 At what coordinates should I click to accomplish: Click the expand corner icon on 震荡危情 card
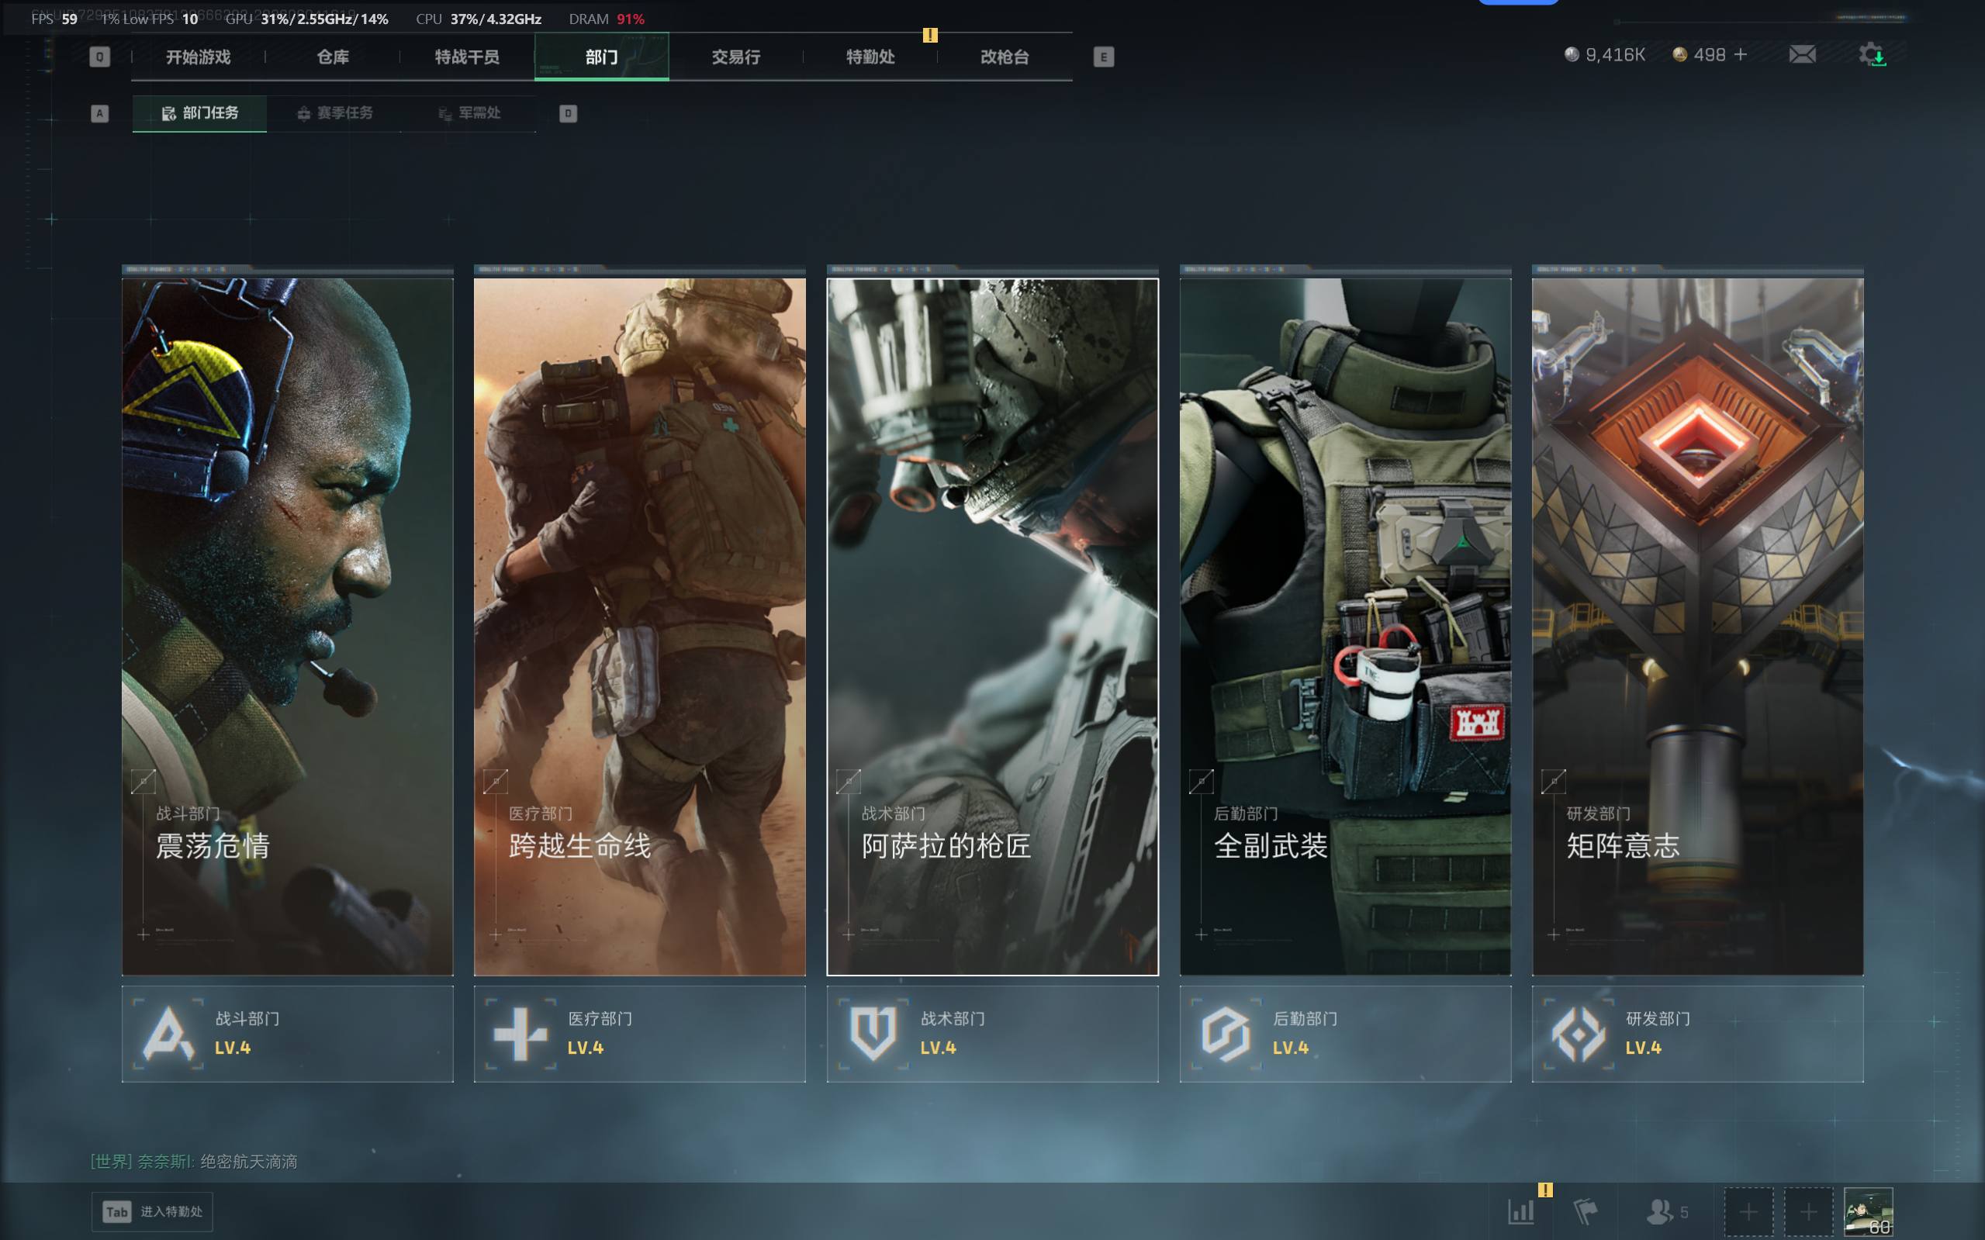click(143, 782)
